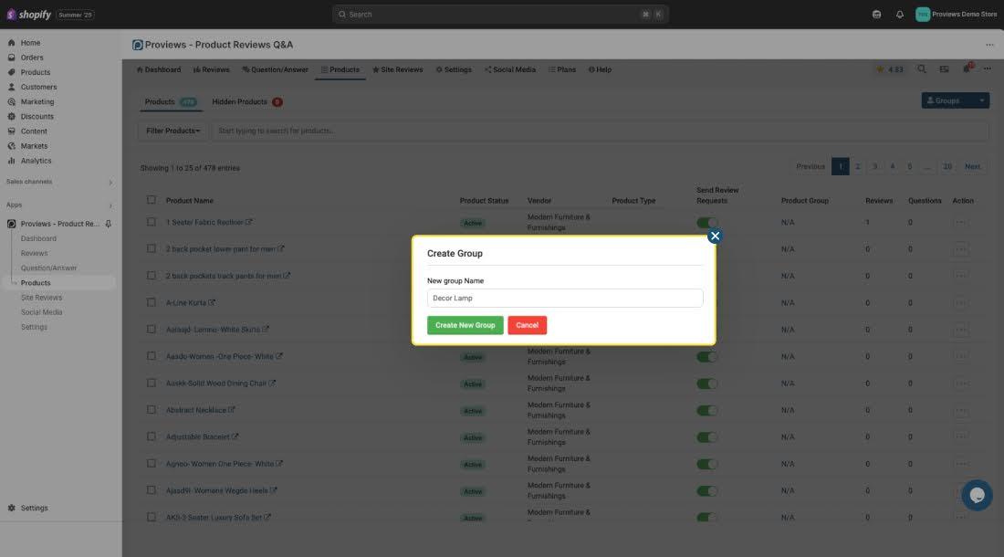Image resolution: width=1004 pixels, height=557 pixels.
Task: Click the search magnifier icon in app toolbar
Action: pos(922,69)
